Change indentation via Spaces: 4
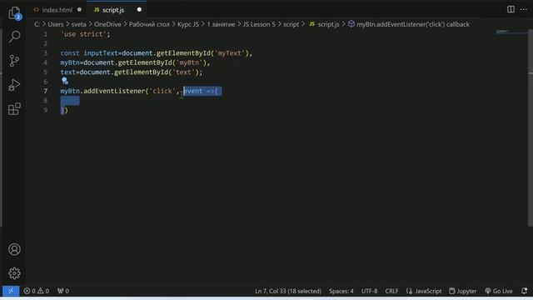The image size is (533, 300). (x=341, y=291)
